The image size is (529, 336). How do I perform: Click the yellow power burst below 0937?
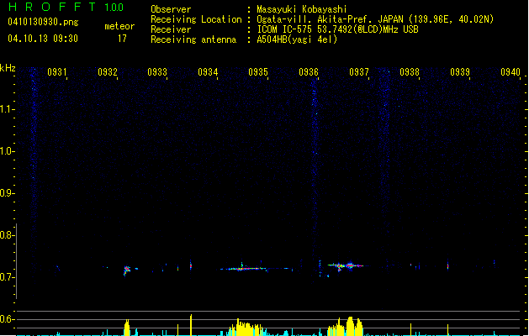(346, 326)
